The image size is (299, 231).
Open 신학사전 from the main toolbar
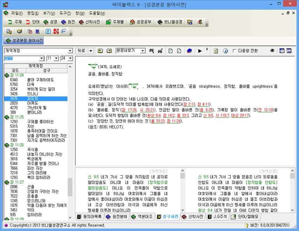click(90, 22)
